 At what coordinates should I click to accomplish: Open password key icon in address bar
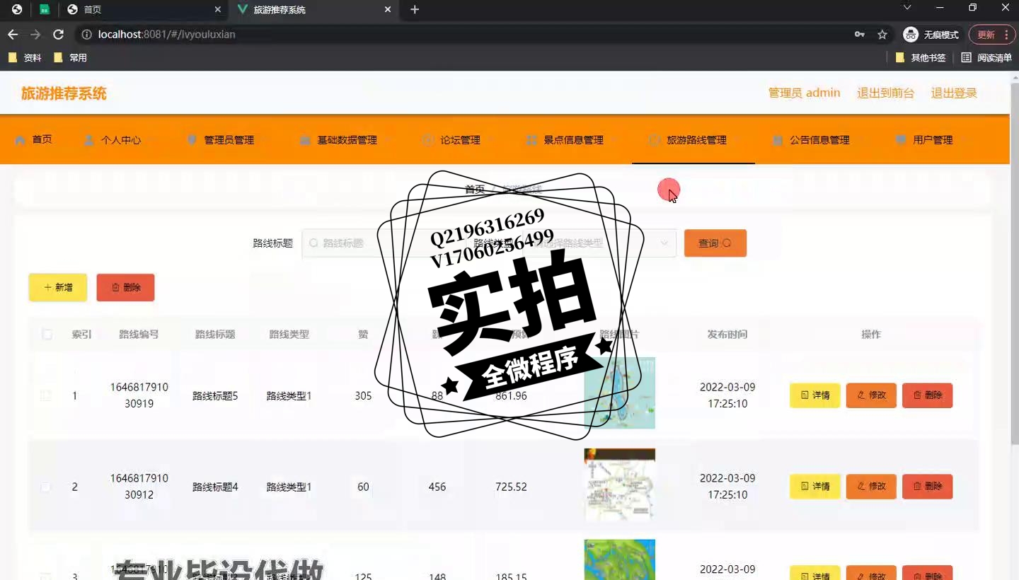(860, 35)
